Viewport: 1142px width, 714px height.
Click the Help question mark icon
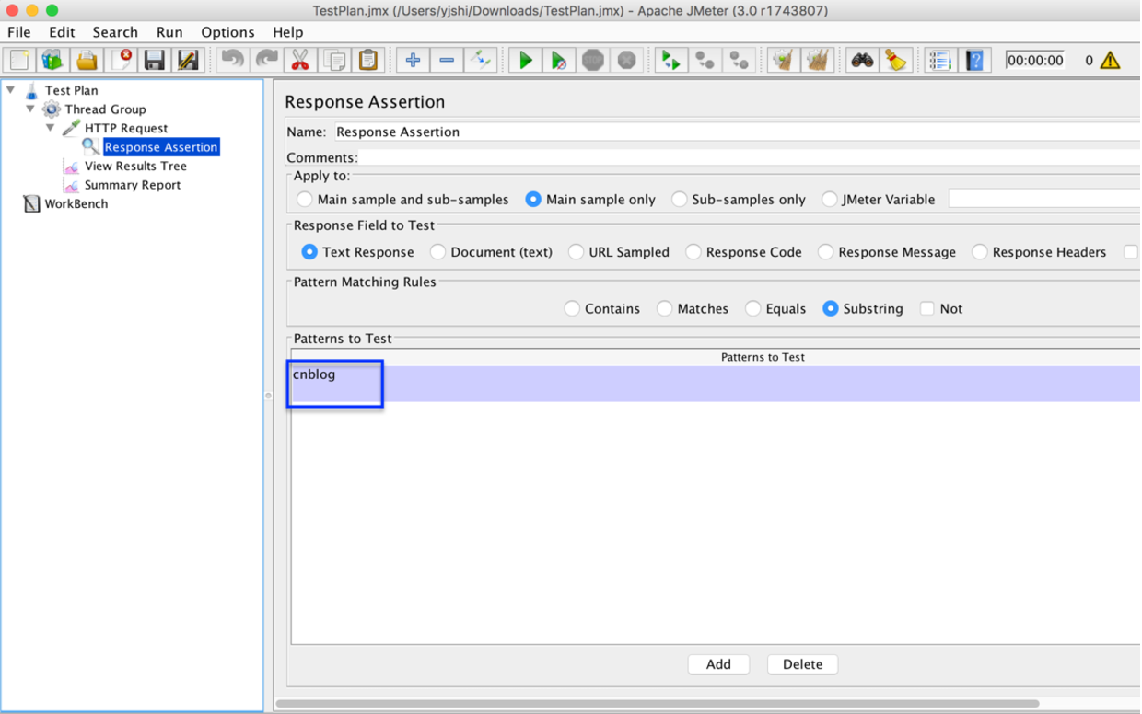[x=974, y=61]
